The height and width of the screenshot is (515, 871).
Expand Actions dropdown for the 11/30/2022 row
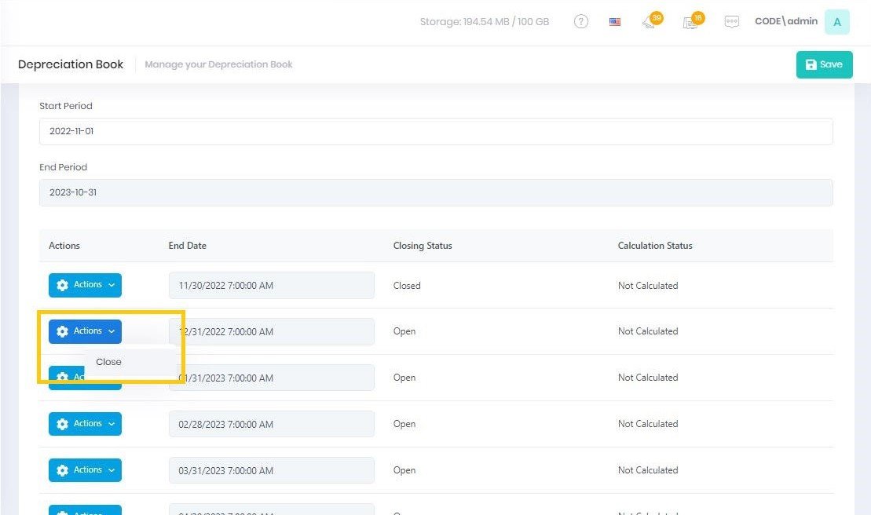coord(85,286)
